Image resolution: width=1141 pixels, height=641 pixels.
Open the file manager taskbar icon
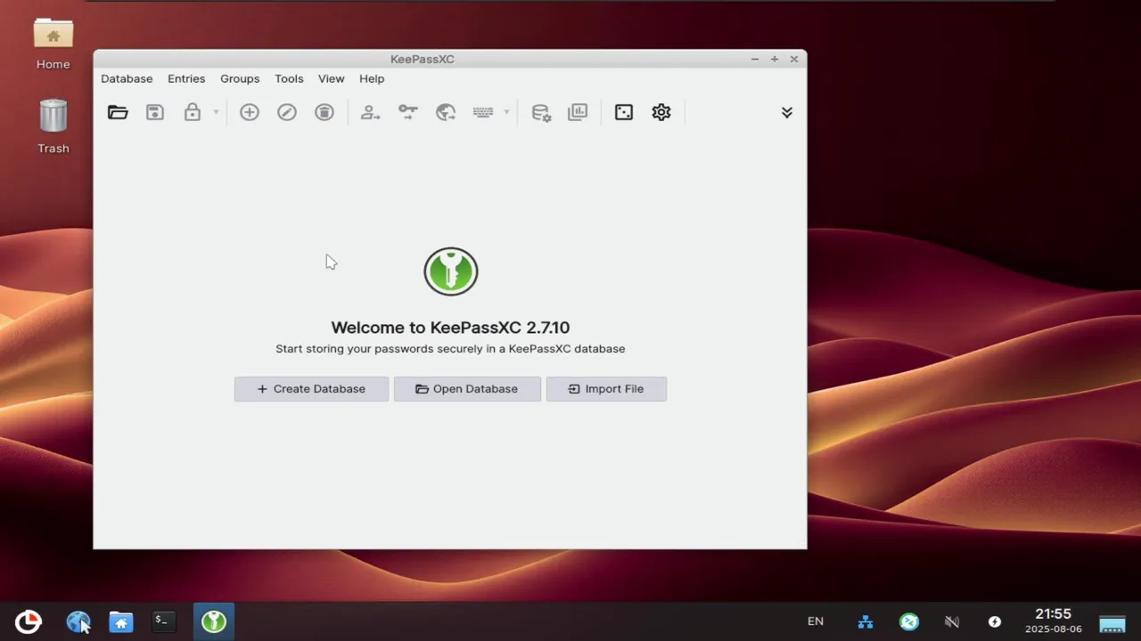pos(121,621)
